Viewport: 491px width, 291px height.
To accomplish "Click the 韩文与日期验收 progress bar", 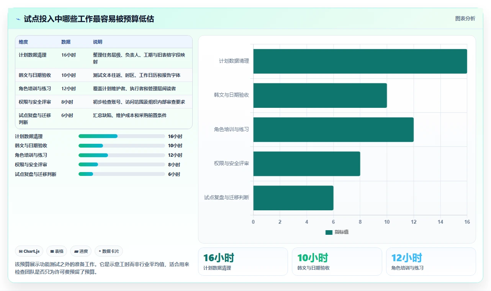I will (x=122, y=146).
